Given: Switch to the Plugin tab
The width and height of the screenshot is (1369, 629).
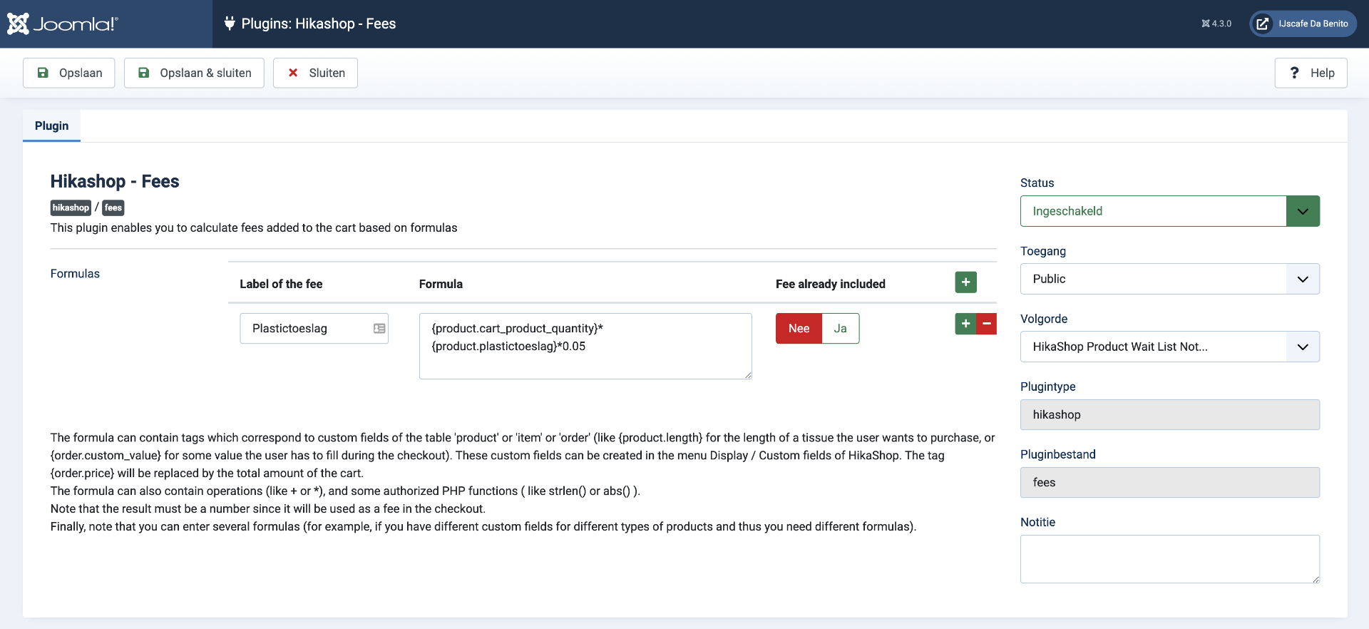Looking at the screenshot, I should 52,126.
